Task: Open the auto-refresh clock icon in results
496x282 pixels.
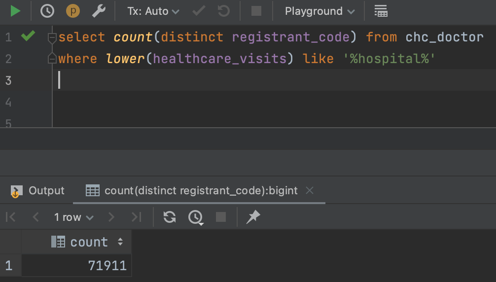Action: pyautogui.click(x=196, y=217)
